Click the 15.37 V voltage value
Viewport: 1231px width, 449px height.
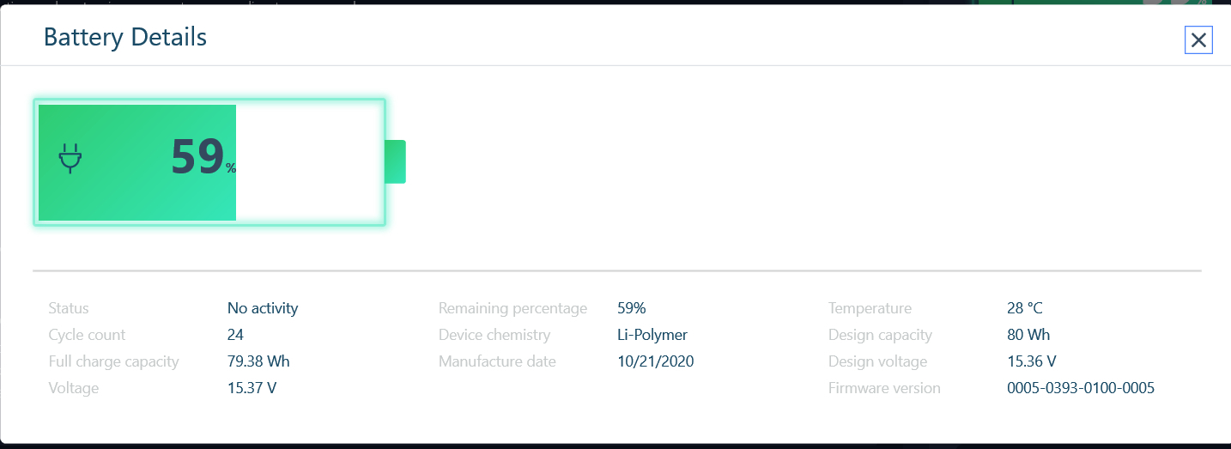(x=252, y=388)
